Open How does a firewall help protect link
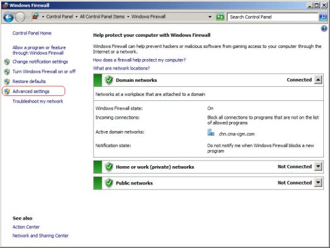 click(x=139, y=60)
